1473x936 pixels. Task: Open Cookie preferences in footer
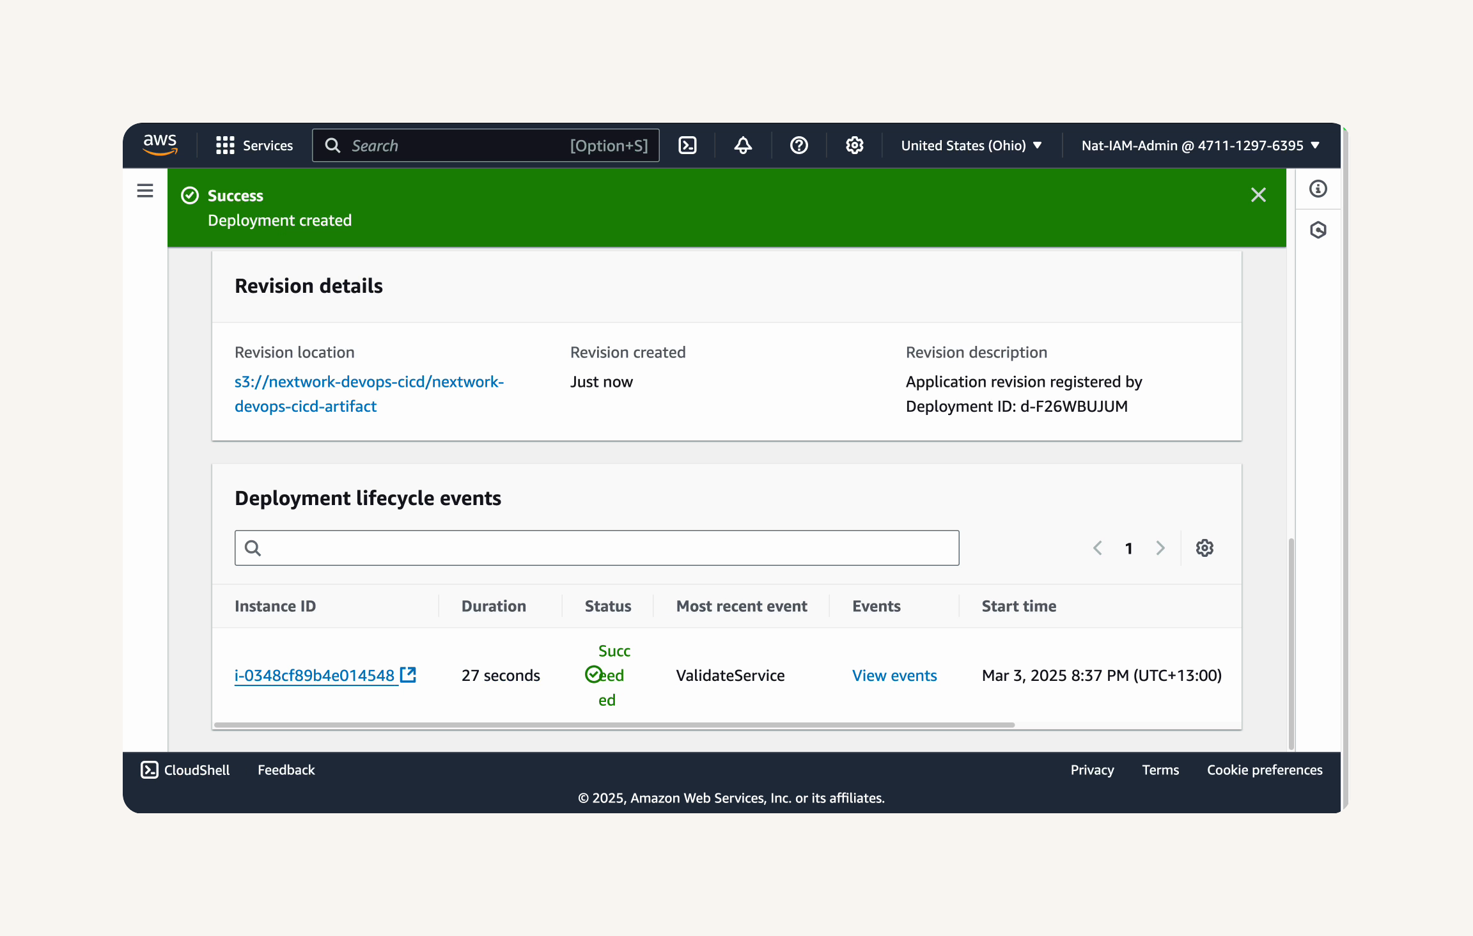pos(1265,770)
